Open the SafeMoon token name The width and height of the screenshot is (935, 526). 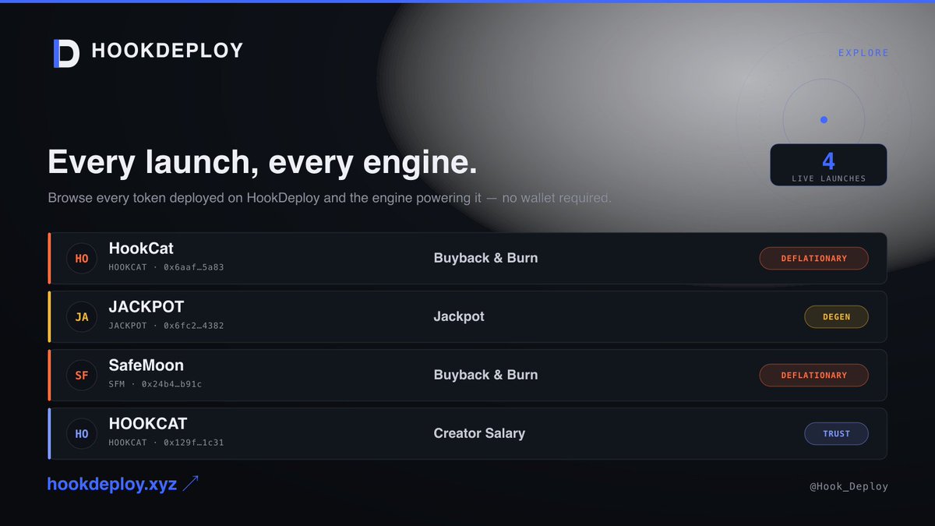[x=146, y=365]
